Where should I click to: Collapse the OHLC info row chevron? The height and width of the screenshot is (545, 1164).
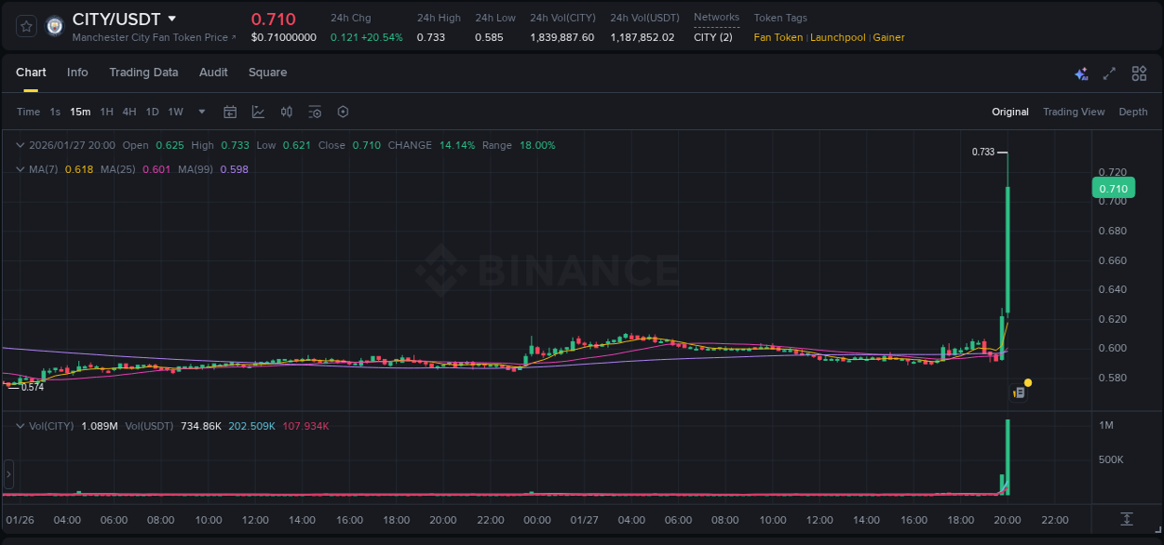(20, 145)
